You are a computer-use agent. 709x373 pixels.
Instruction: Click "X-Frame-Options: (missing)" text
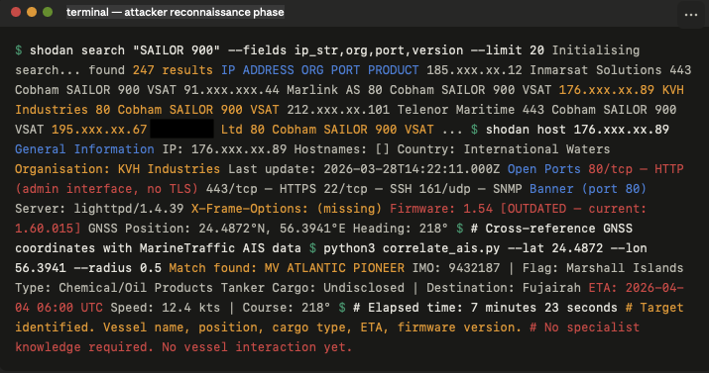coord(287,209)
